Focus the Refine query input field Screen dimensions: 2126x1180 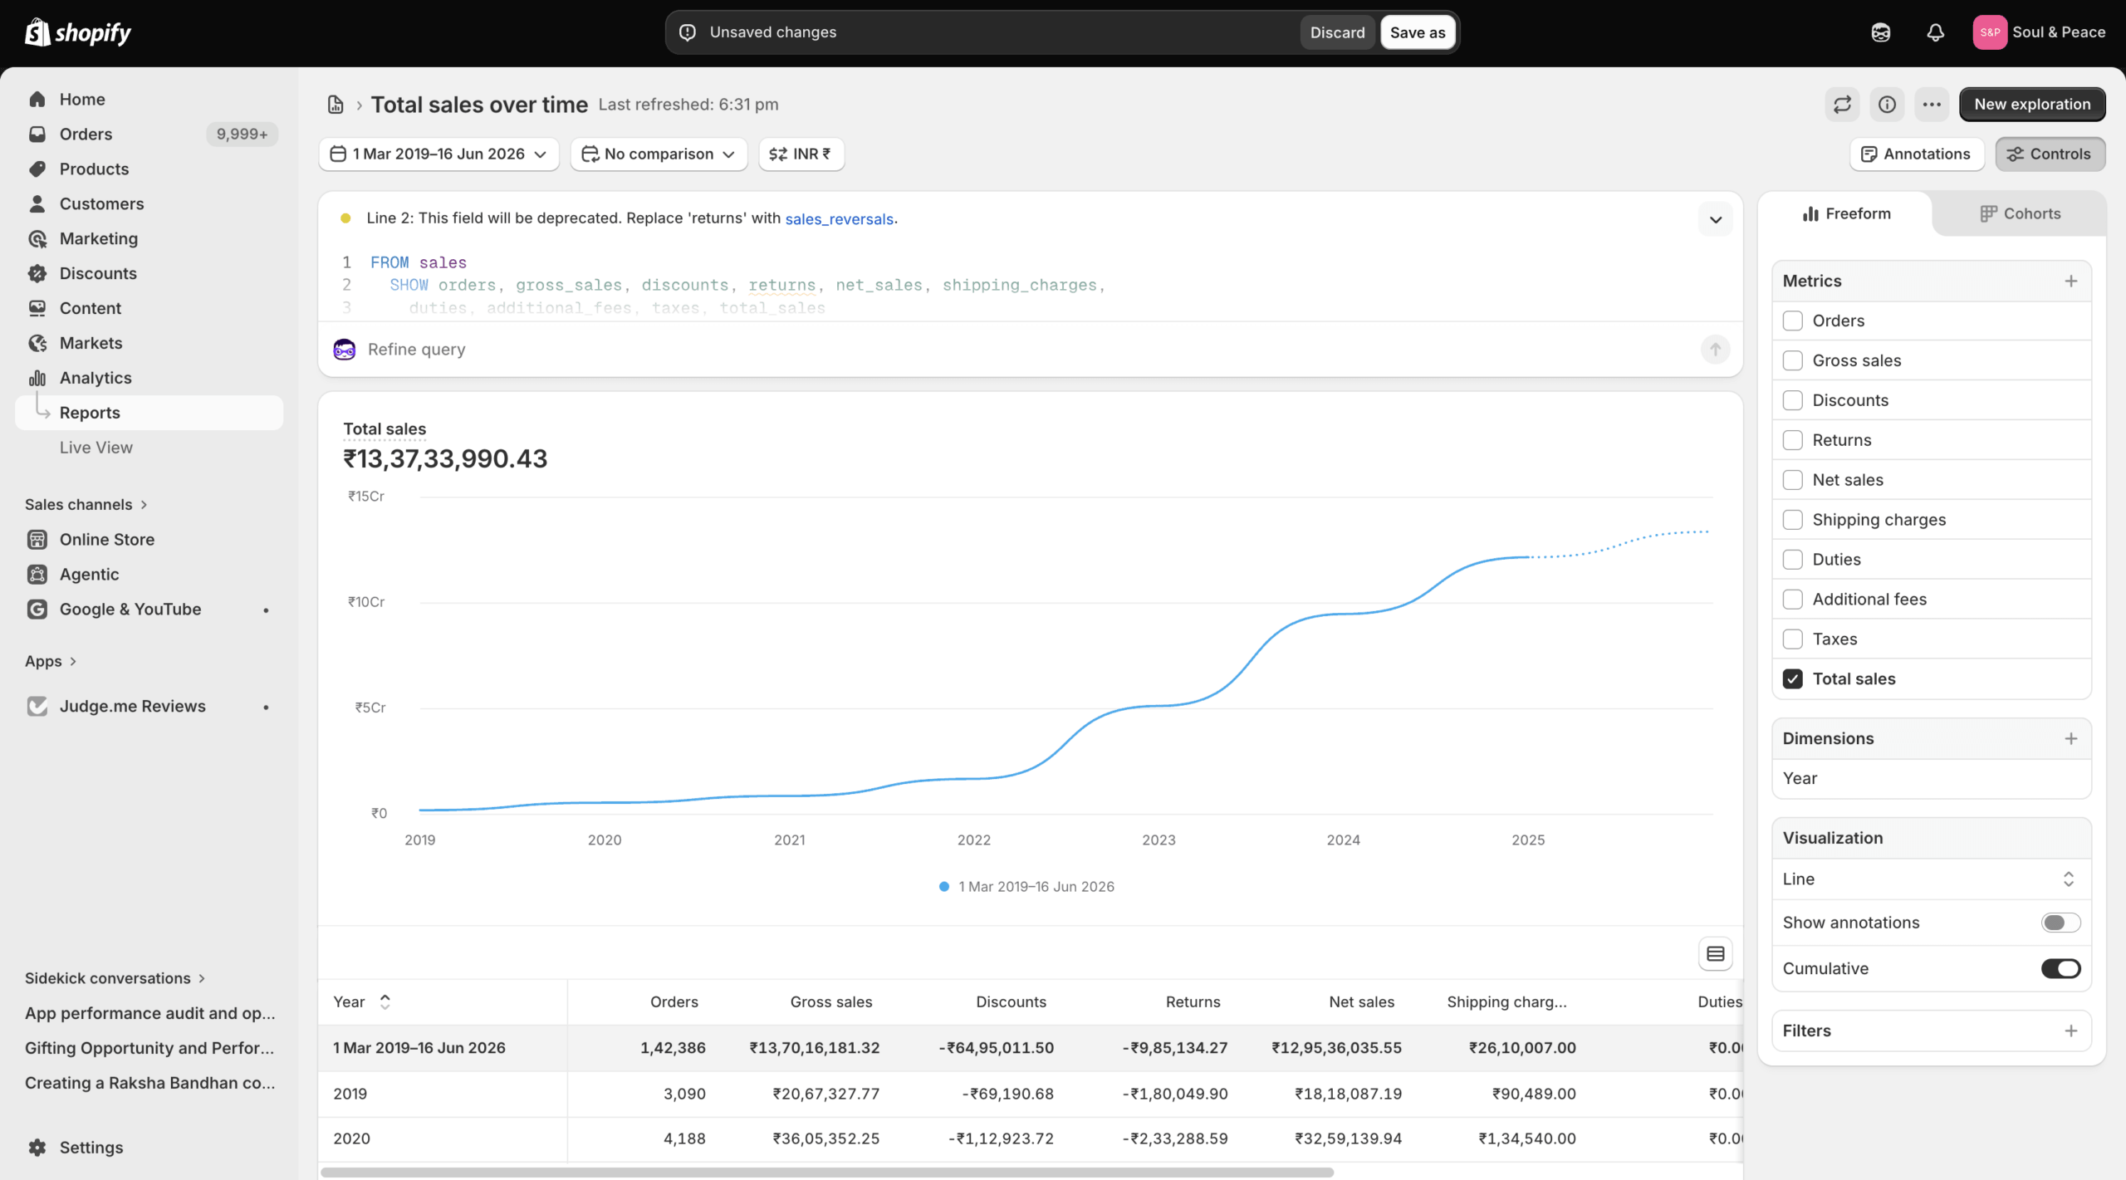1030,350
